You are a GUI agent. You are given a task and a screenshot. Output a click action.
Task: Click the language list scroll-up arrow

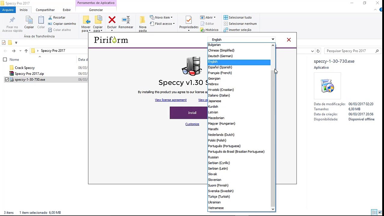(x=273, y=45)
